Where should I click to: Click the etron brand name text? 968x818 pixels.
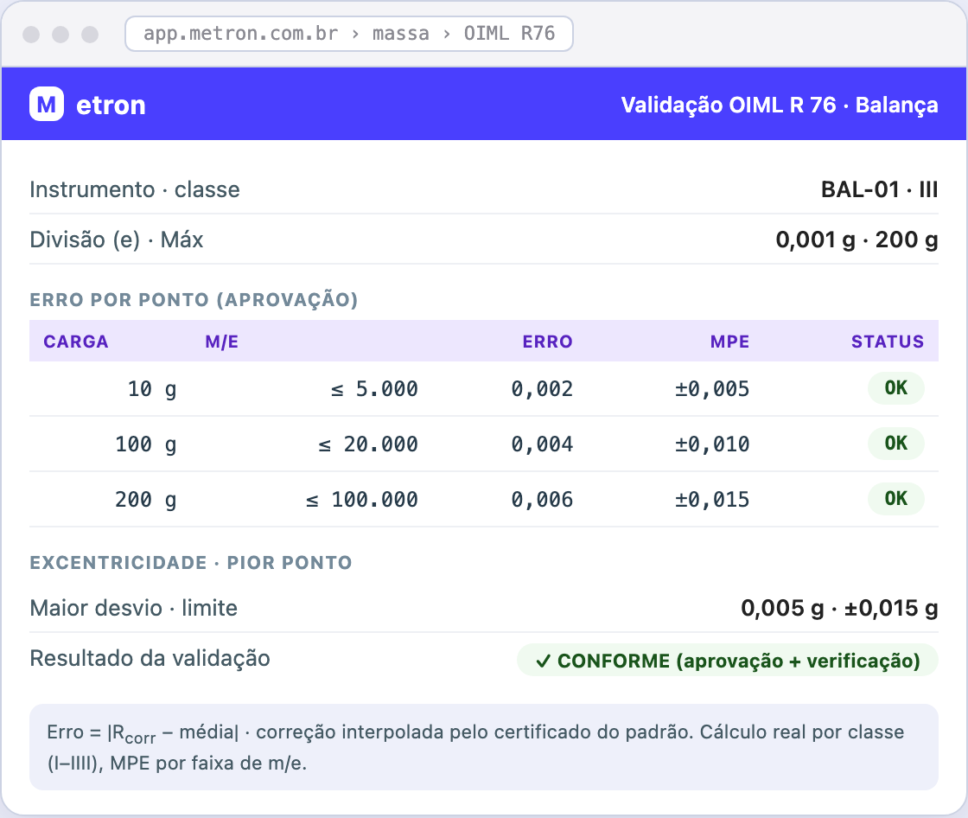[111, 105]
